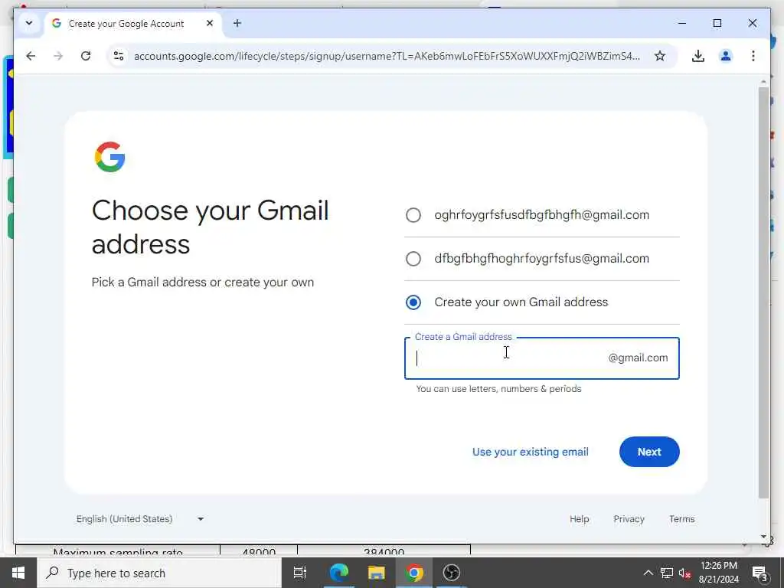Open the Chrome profile icon
Screen dimensions: 784x588
point(726,56)
